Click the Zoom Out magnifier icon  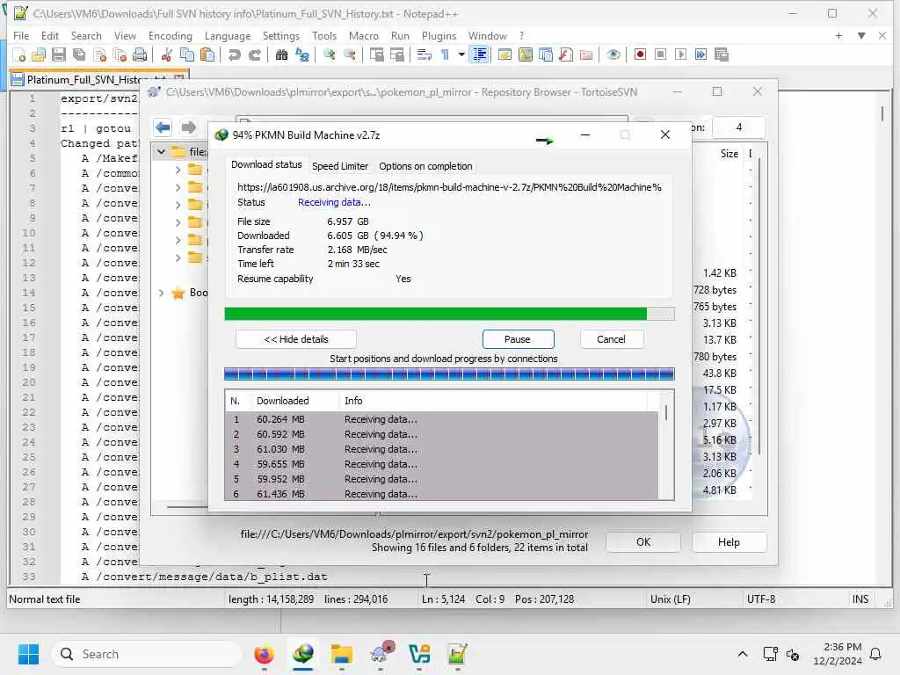(350, 55)
